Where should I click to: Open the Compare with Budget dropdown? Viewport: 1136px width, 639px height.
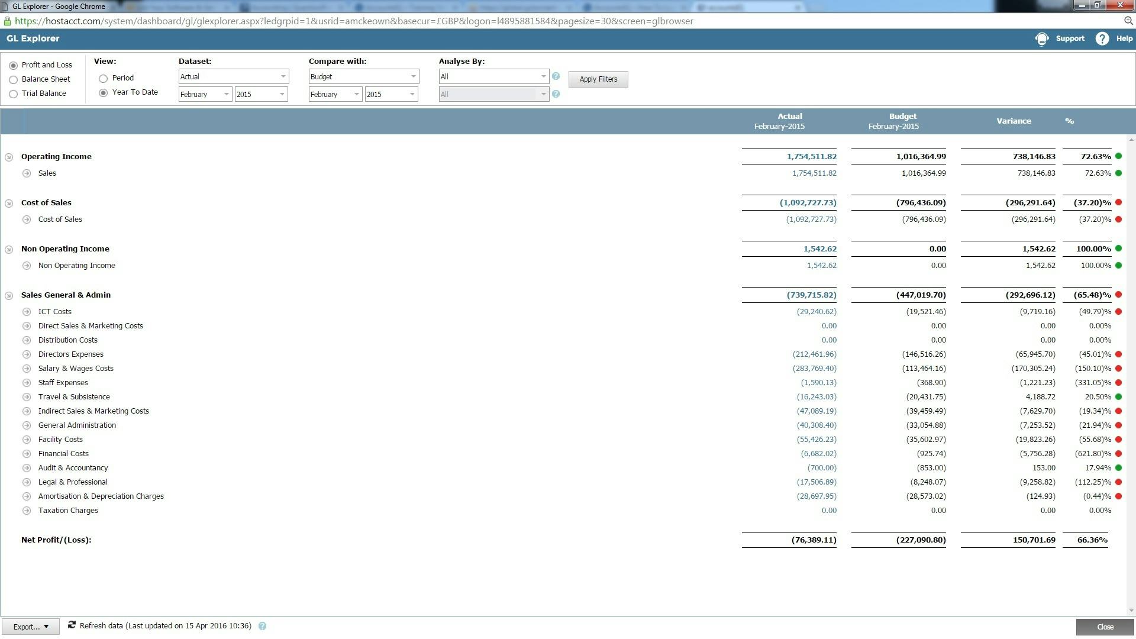(363, 76)
